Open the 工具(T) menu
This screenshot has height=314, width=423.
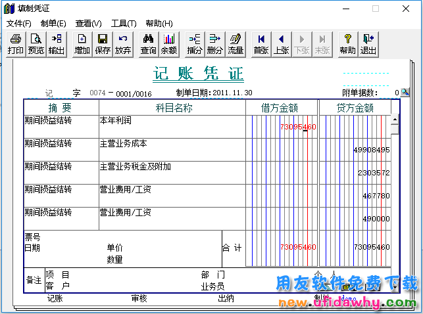(124, 24)
